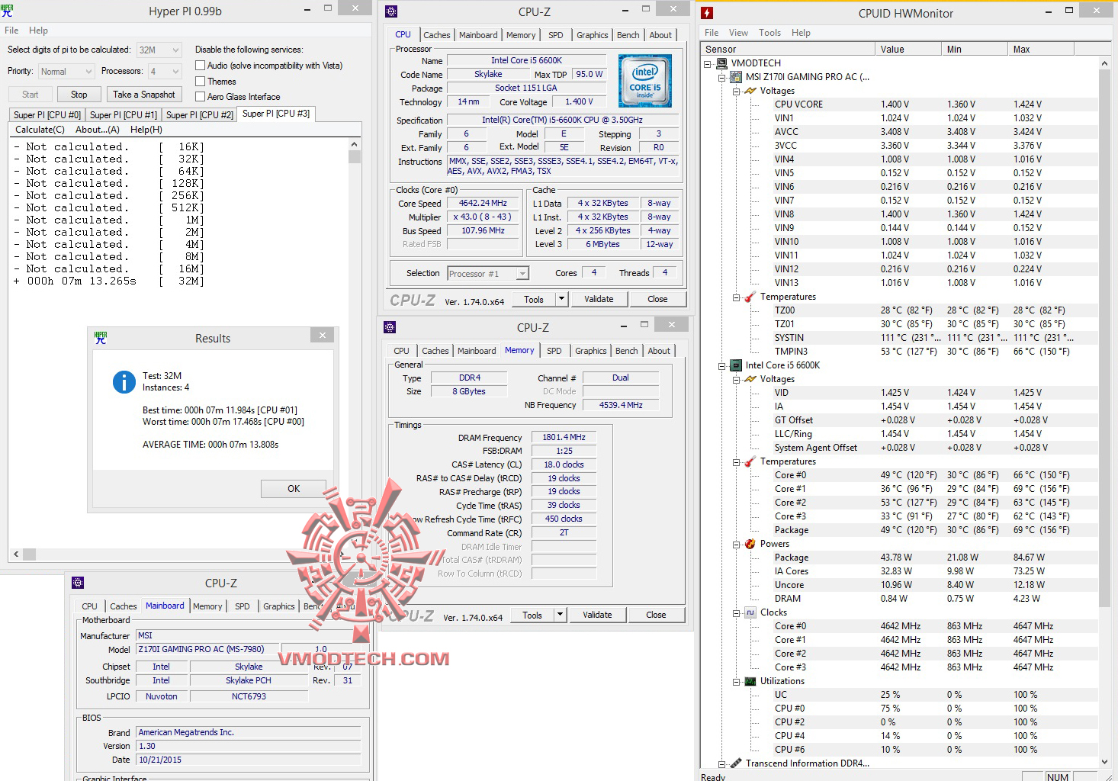Open Calculate(C) menu in Super PI
Viewport: 1118px width, 781px height.
[x=40, y=130]
